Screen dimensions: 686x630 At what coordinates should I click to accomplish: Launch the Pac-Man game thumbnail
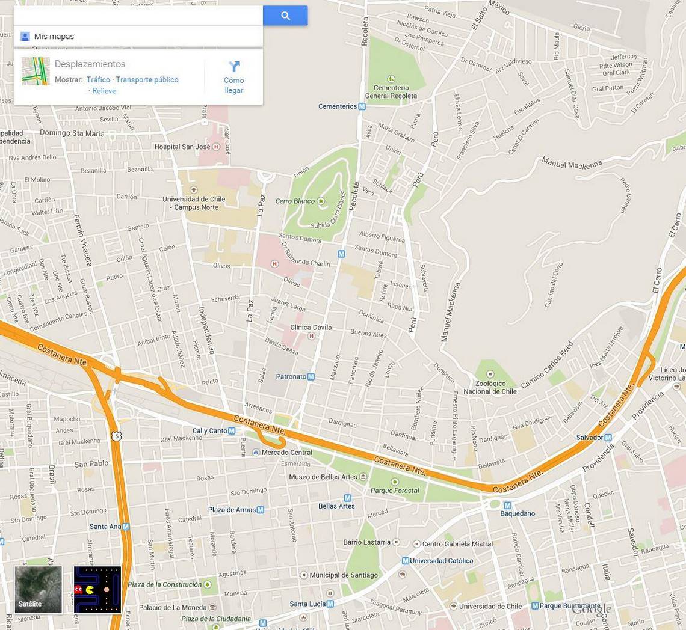(97, 590)
